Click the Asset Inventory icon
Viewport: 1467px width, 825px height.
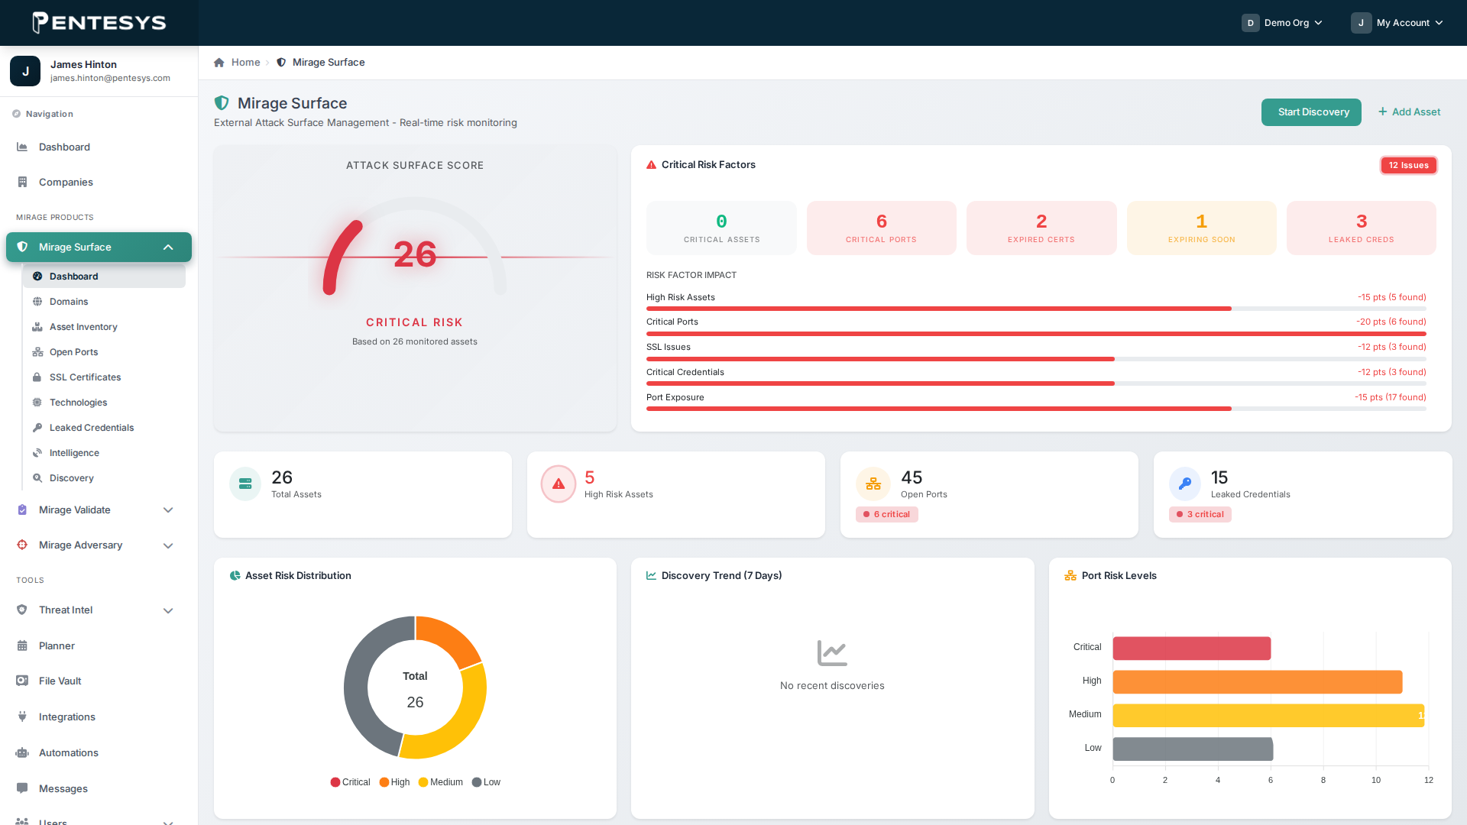37,327
